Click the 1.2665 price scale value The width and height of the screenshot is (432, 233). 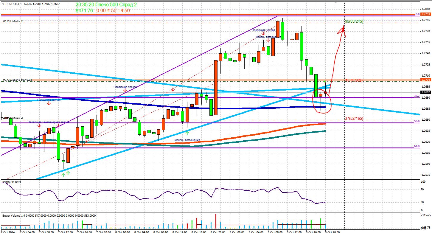pyautogui.click(x=425, y=109)
